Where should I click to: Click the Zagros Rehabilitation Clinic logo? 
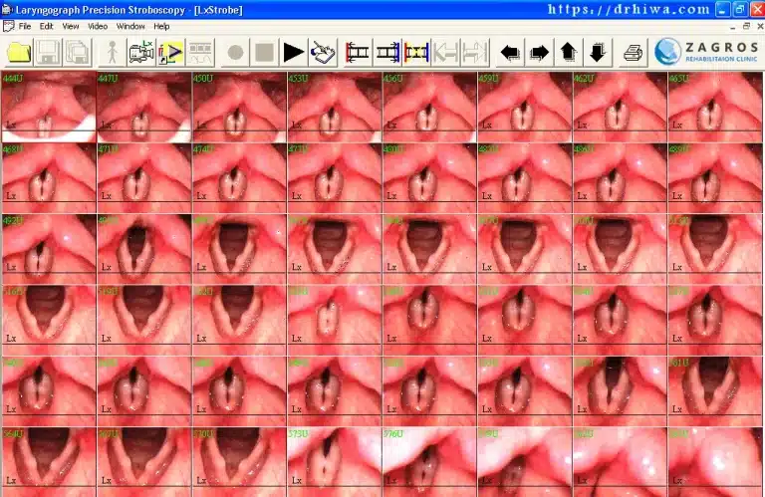(706, 52)
